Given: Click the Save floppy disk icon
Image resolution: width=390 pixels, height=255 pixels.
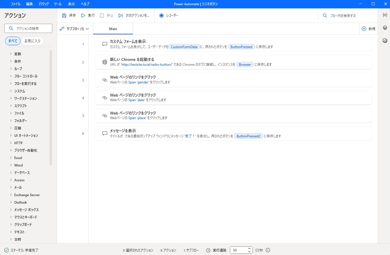Looking at the screenshot, I should pos(64,15).
